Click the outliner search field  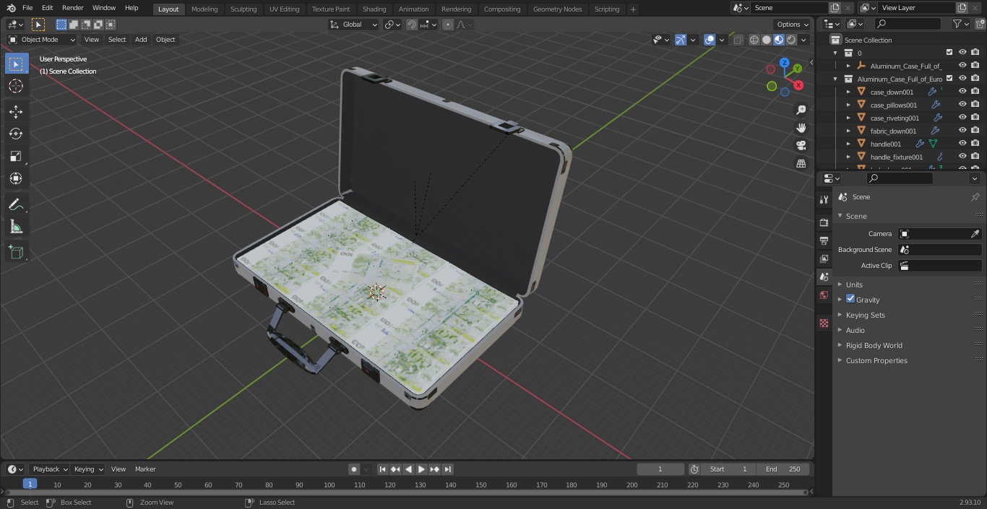click(908, 24)
